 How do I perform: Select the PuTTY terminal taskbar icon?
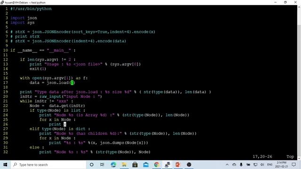click(167, 165)
